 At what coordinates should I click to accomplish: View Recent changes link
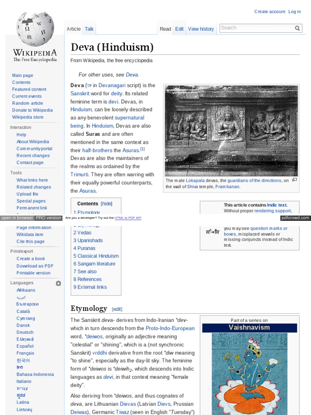[33, 155]
